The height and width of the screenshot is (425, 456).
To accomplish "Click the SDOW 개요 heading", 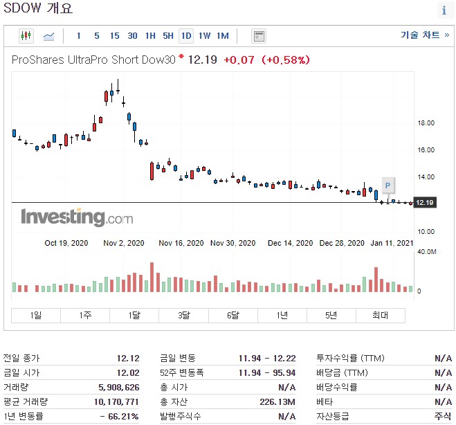I will tap(38, 8).
